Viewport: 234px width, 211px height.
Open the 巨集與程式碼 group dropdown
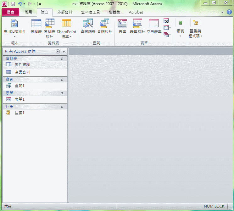point(195,28)
